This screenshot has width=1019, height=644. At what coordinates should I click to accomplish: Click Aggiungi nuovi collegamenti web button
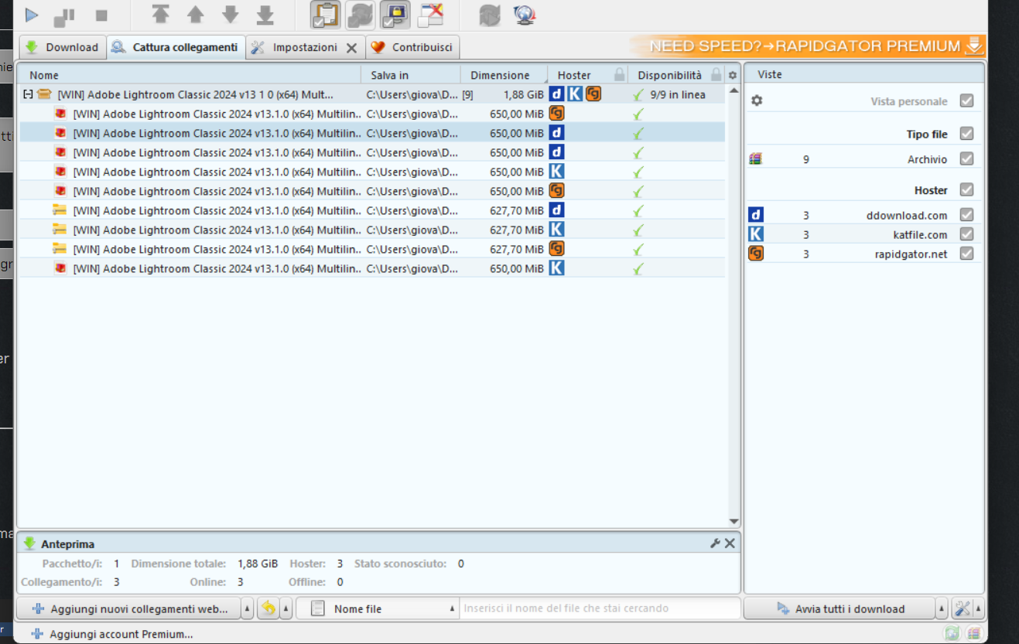coord(128,608)
